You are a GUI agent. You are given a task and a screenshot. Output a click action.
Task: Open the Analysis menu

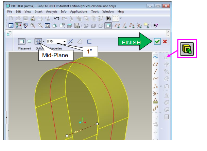(x=52, y=12)
